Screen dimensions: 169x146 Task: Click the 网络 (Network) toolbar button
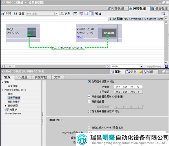pyautogui.click(x=6, y=14)
